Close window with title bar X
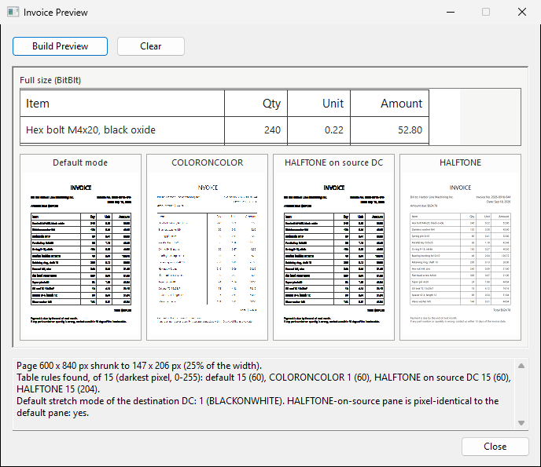This screenshot has width=541, height=467. tap(522, 12)
